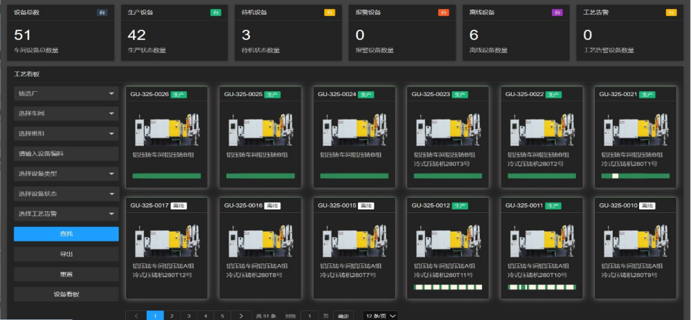Open the 铸造厂 factory dropdown
Image resolution: width=691 pixels, height=320 pixels.
(x=66, y=93)
